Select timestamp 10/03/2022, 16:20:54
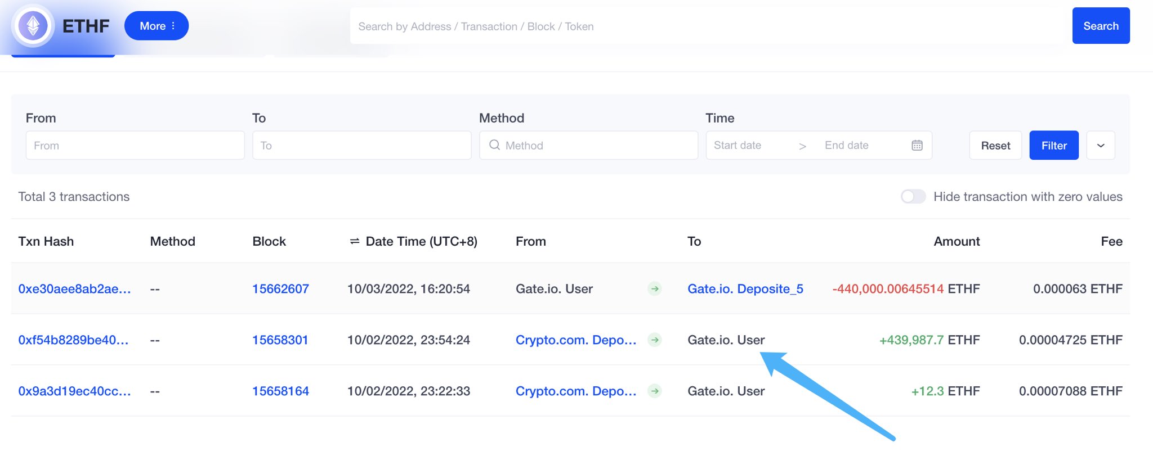Viewport: 1153px width, 474px height. [x=409, y=289]
